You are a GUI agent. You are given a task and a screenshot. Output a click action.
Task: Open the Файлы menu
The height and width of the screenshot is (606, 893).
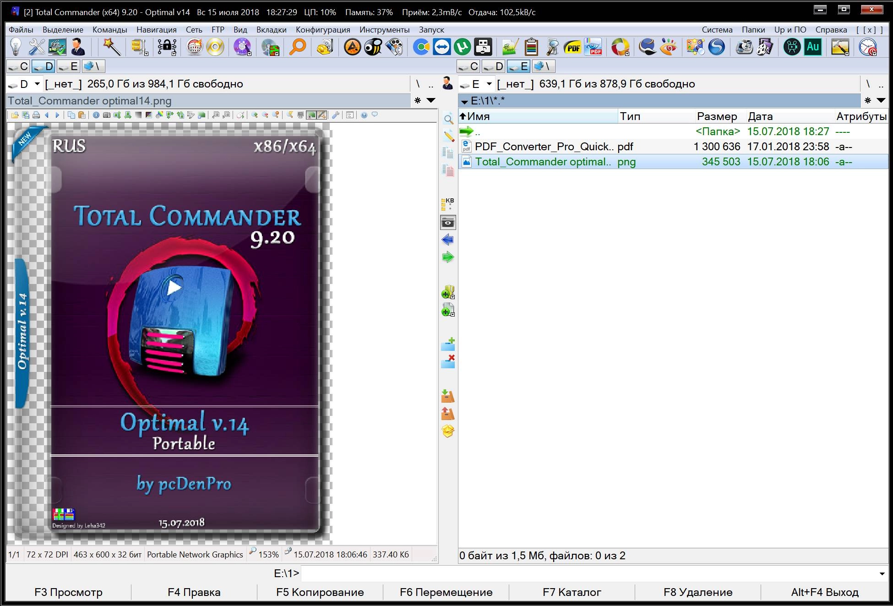tap(21, 30)
